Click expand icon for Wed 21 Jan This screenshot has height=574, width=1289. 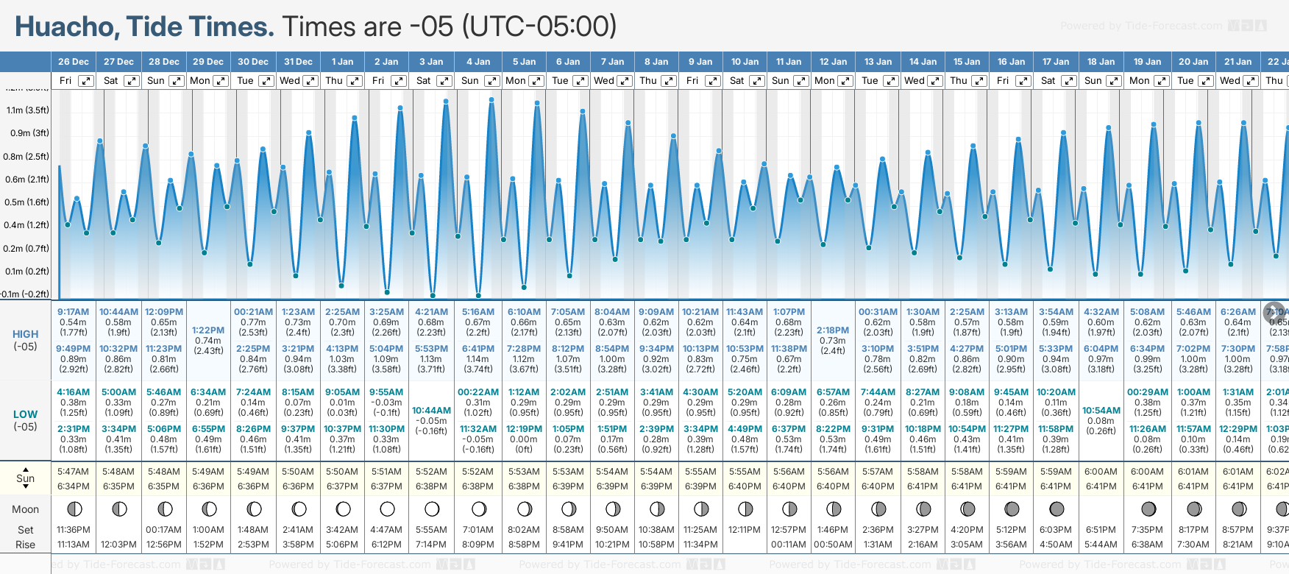click(1251, 81)
